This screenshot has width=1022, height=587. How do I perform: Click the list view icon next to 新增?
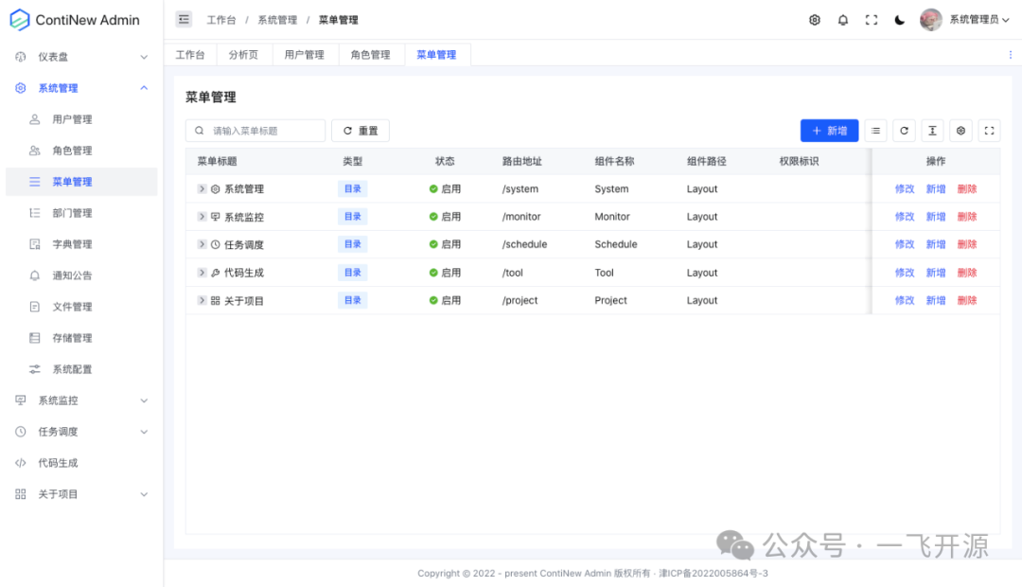875,130
